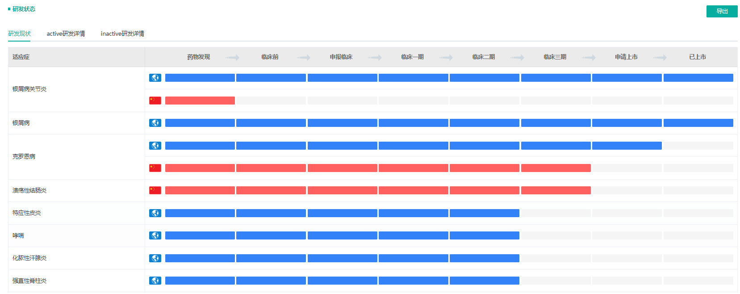Click the global icon for 克罗恩病
This screenshot has width=740, height=294.
coord(155,146)
